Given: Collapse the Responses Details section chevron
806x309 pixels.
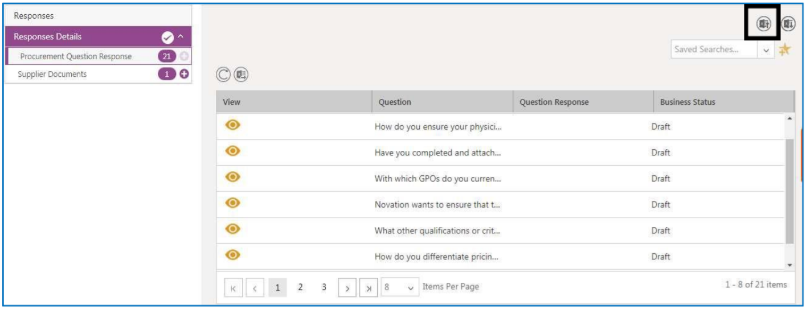Looking at the screenshot, I should [181, 37].
